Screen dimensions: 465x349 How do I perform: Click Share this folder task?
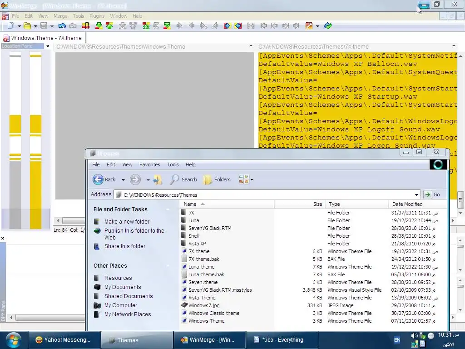click(x=124, y=246)
